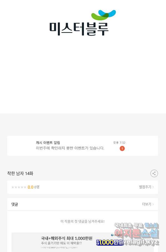Select the 착한 남자 14화 episode title
Image resolution: width=166 pixels, height=252 pixels.
20,173
